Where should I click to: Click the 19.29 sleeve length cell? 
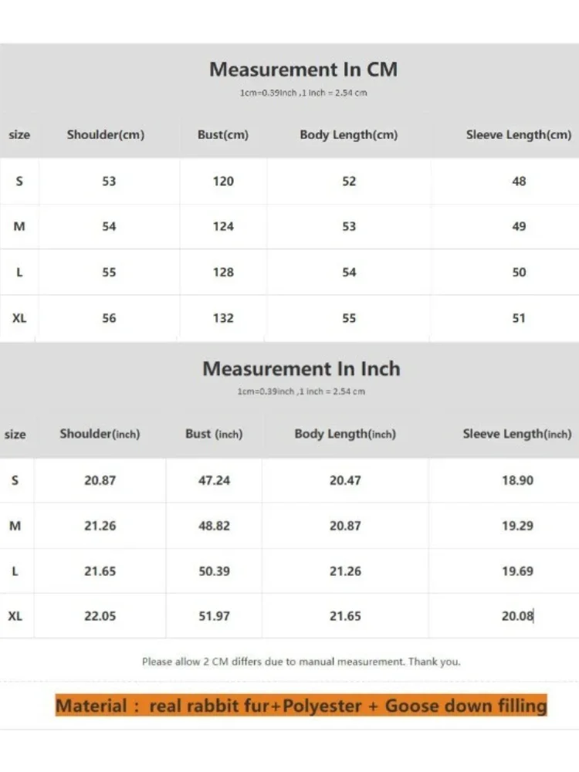coord(517,526)
